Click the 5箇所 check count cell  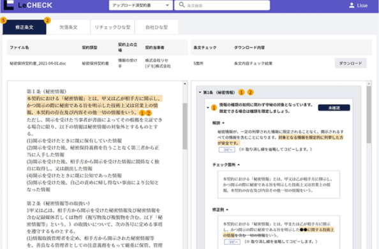(x=198, y=63)
